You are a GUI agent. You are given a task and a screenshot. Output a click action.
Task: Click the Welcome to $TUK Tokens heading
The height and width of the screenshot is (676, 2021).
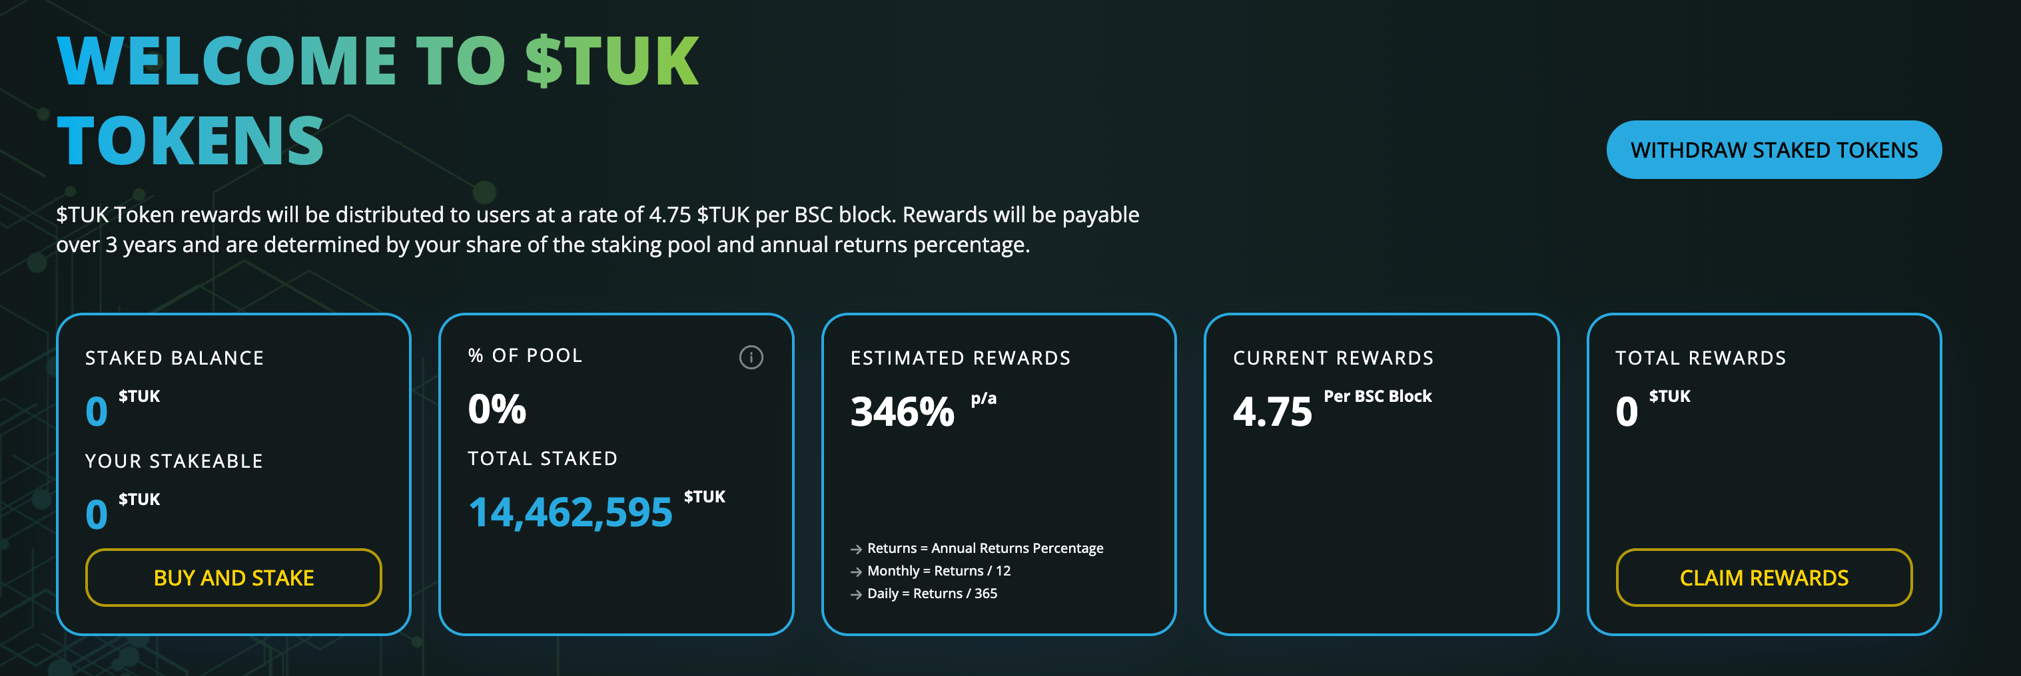[376, 100]
